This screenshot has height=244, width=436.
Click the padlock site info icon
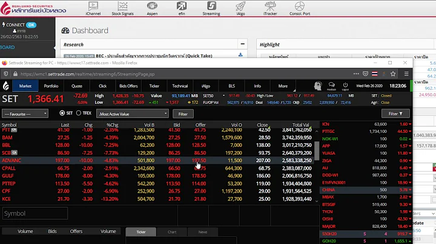pos(15,74)
